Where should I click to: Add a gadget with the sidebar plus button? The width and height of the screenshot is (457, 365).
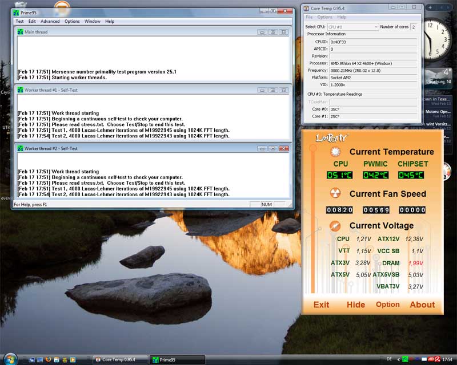[430, 7]
